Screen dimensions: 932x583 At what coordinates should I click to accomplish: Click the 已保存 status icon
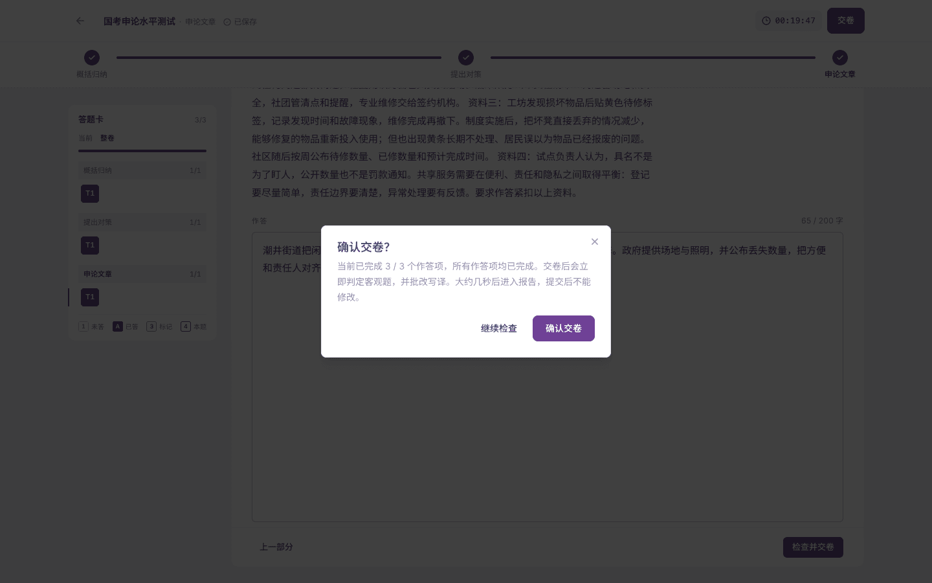[x=227, y=22]
